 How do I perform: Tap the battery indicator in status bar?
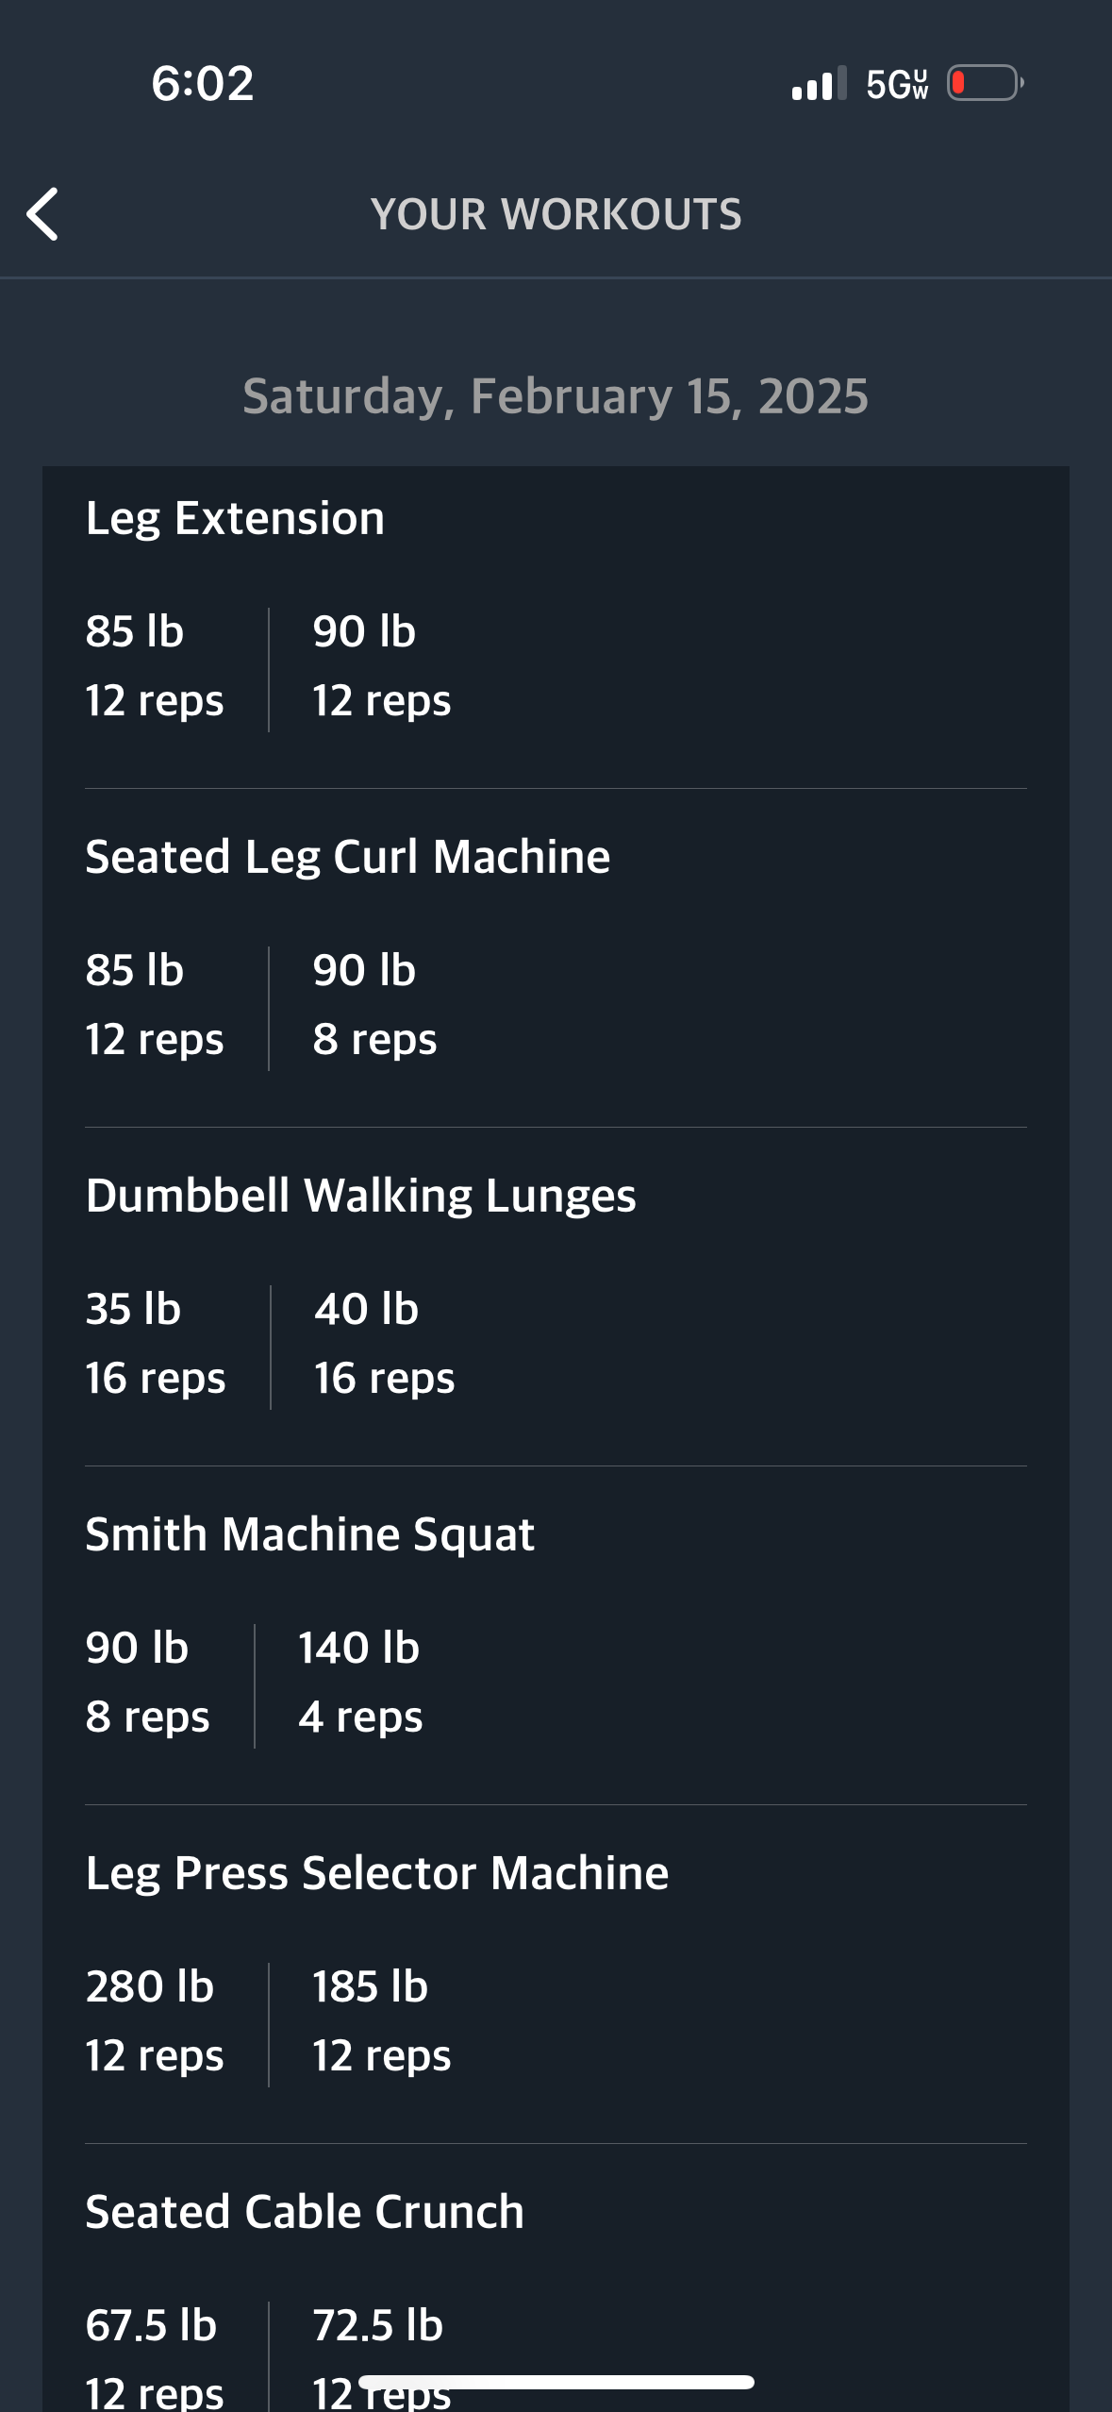pyautogui.click(x=986, y=83)
